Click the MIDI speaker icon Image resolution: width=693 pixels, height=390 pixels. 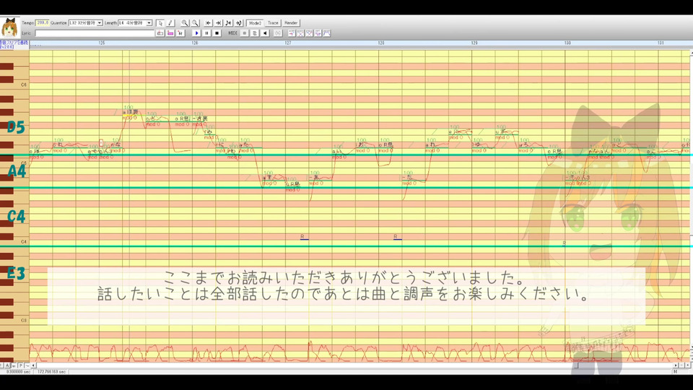(x=265, y=33)
